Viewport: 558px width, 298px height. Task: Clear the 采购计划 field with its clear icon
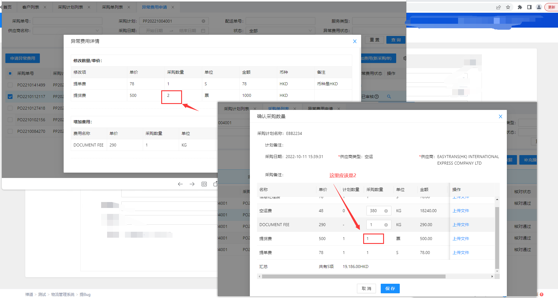click(203, 21)
